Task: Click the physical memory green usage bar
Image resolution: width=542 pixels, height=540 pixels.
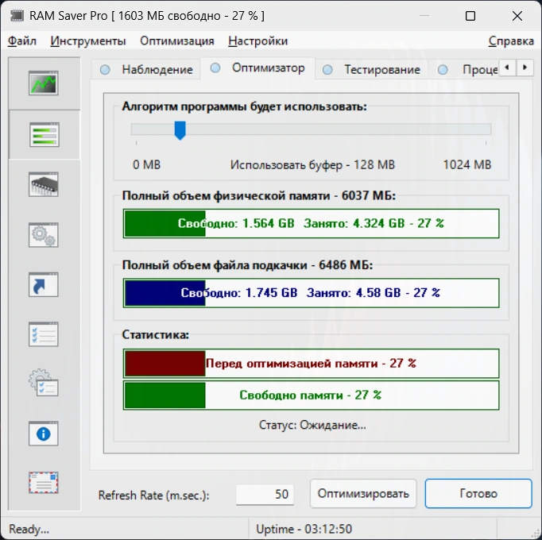Action: tap(311, 223)
